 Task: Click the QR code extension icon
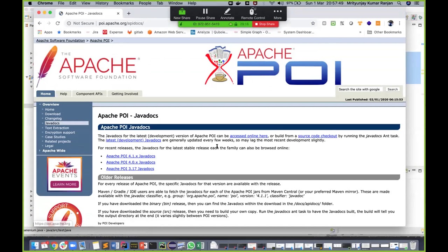tap(342, 23)
